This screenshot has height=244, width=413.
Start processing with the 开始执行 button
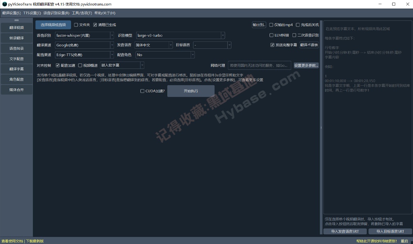click(191, 91)
